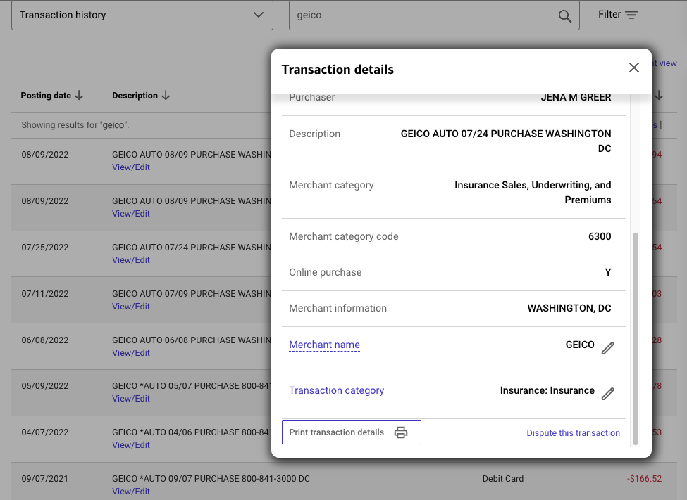Close the Transaction details dialog
Image resolution: width=687 pixels, height=500 pixels.
[633, 68]
